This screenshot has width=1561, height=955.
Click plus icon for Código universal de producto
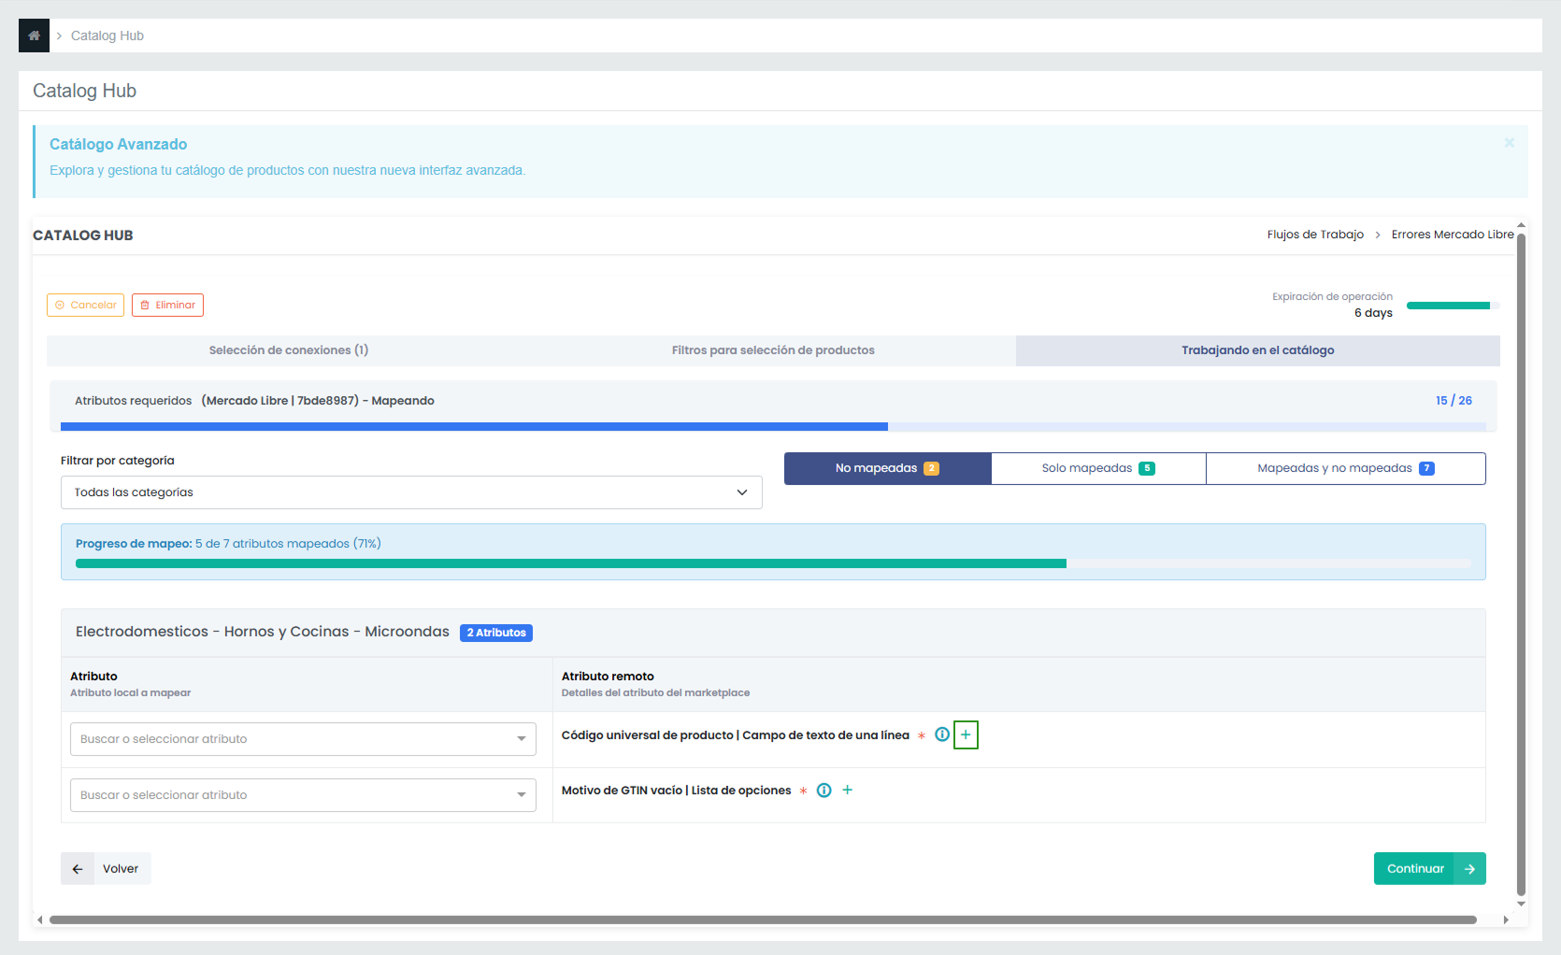pos(966,734)
